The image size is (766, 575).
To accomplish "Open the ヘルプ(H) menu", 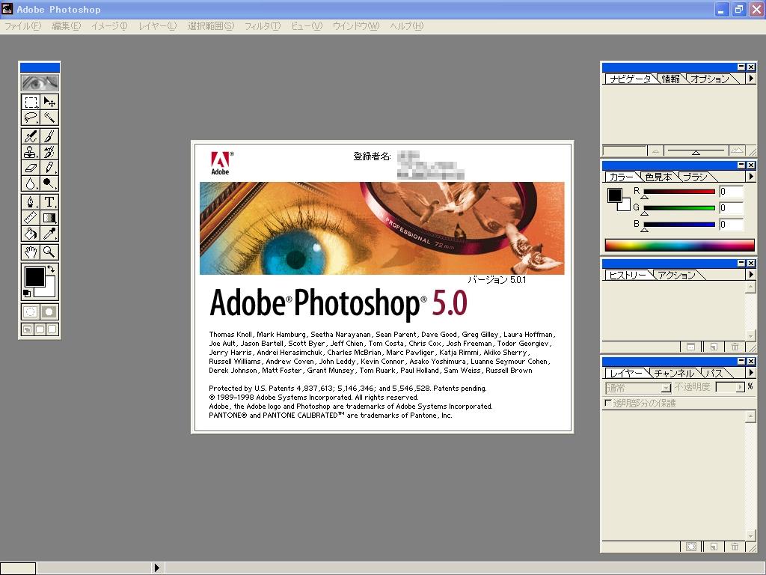I will pos(406,26).
